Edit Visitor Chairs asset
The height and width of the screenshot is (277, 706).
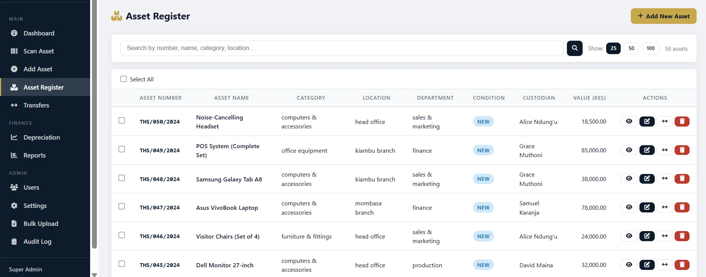point(647,236)
